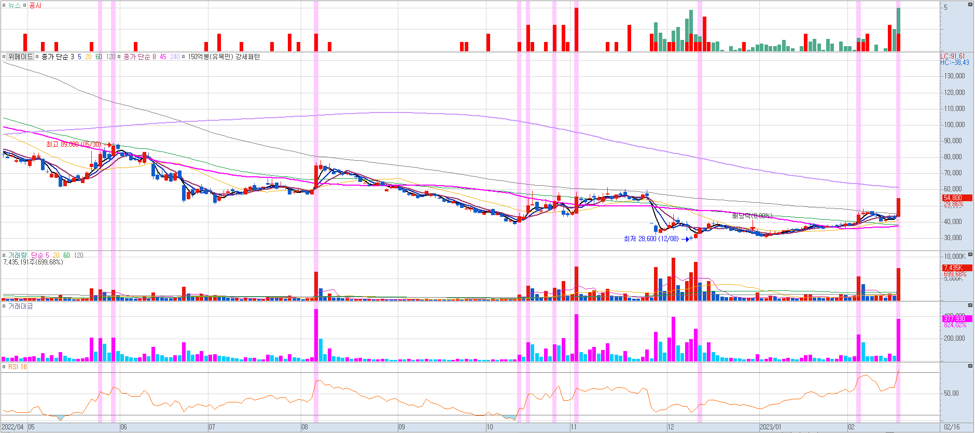Click the 10,000K volume axis label
975x433 pixels.
pyautogui.click(x=955, y=256)
